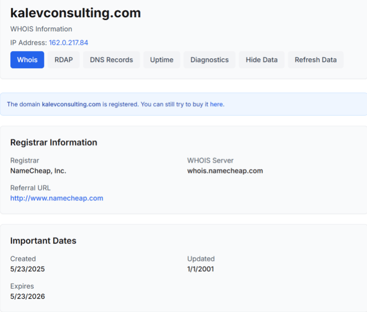Click the whois.namecheap.com server value
This screenshot has height=312, width=367.
point(225,171)
